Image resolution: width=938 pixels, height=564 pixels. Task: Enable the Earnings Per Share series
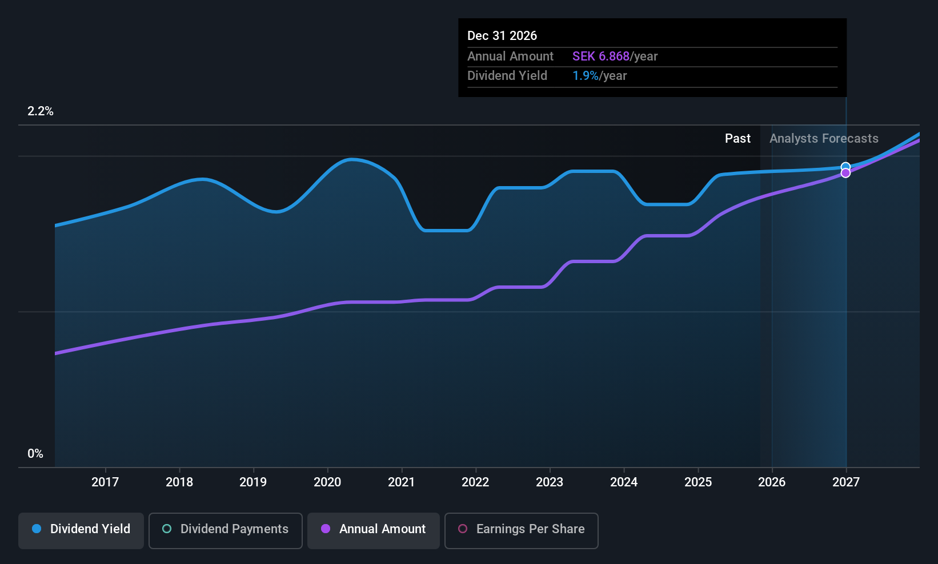pos(521,529)
